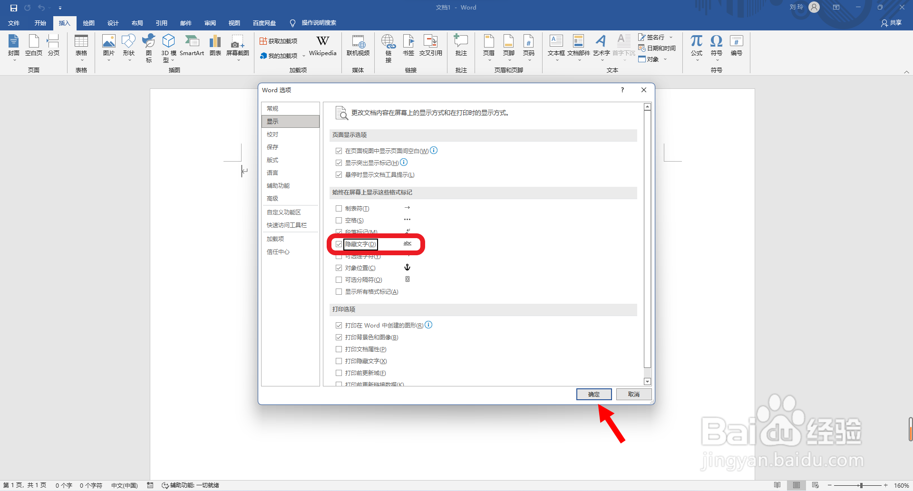The width and height of the screenshot is (913, 491).
Task: Open screenshot tool (屏幕截图)
Action: click(x=238, y=48)
